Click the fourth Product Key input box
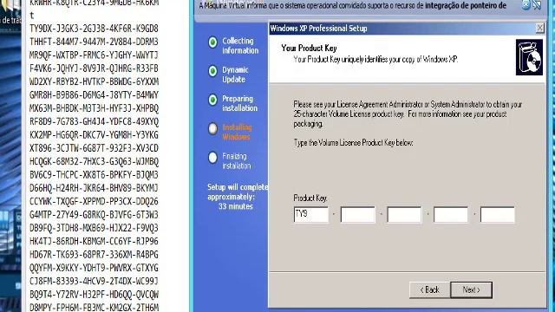The image size is (555, 312). tap(451, 215)
